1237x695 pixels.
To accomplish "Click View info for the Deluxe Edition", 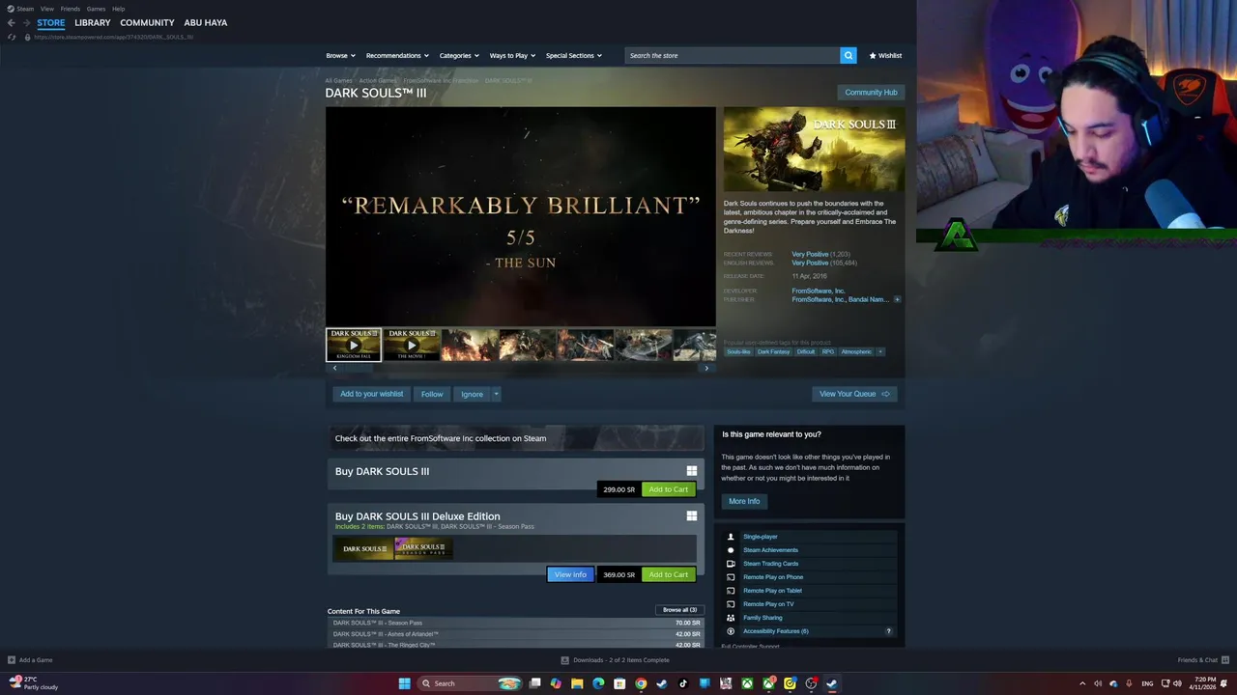I will tap(570, 574).
